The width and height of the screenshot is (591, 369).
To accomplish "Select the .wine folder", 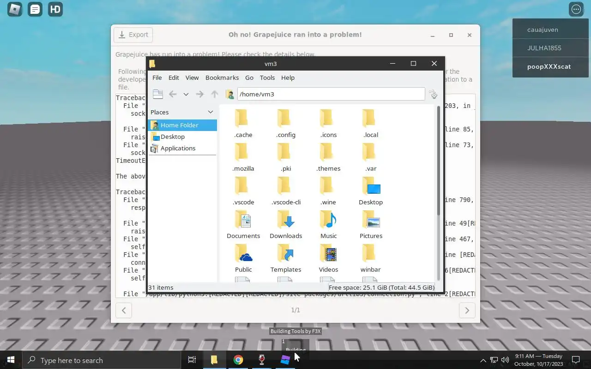I will pyautogui.click(x=328, y=191).
